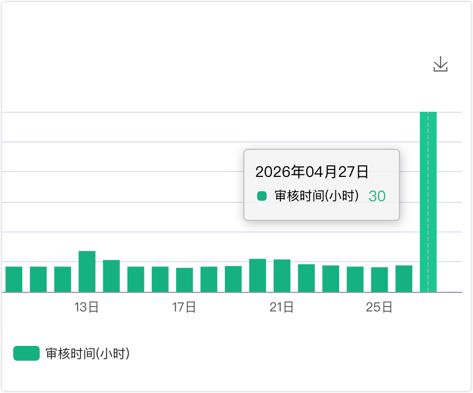This screenshot has width=473, height=393.
Task: Click the 25日 x-axis label
Action: click(x=379, y=308)
